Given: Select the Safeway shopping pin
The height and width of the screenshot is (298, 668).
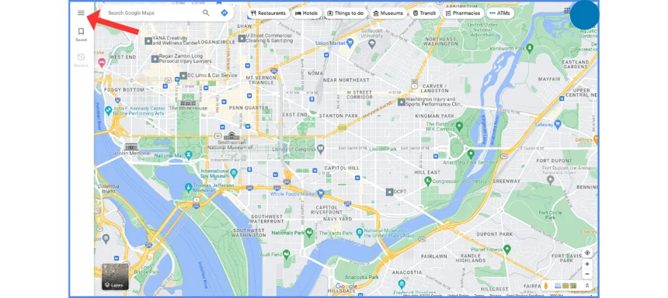Looking at the screenshot, I should tap(558, 124).
